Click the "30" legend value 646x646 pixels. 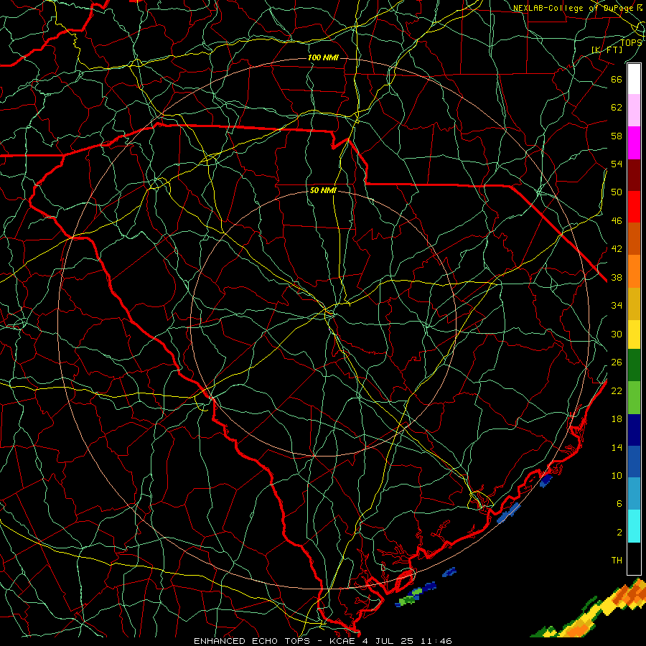617,334
